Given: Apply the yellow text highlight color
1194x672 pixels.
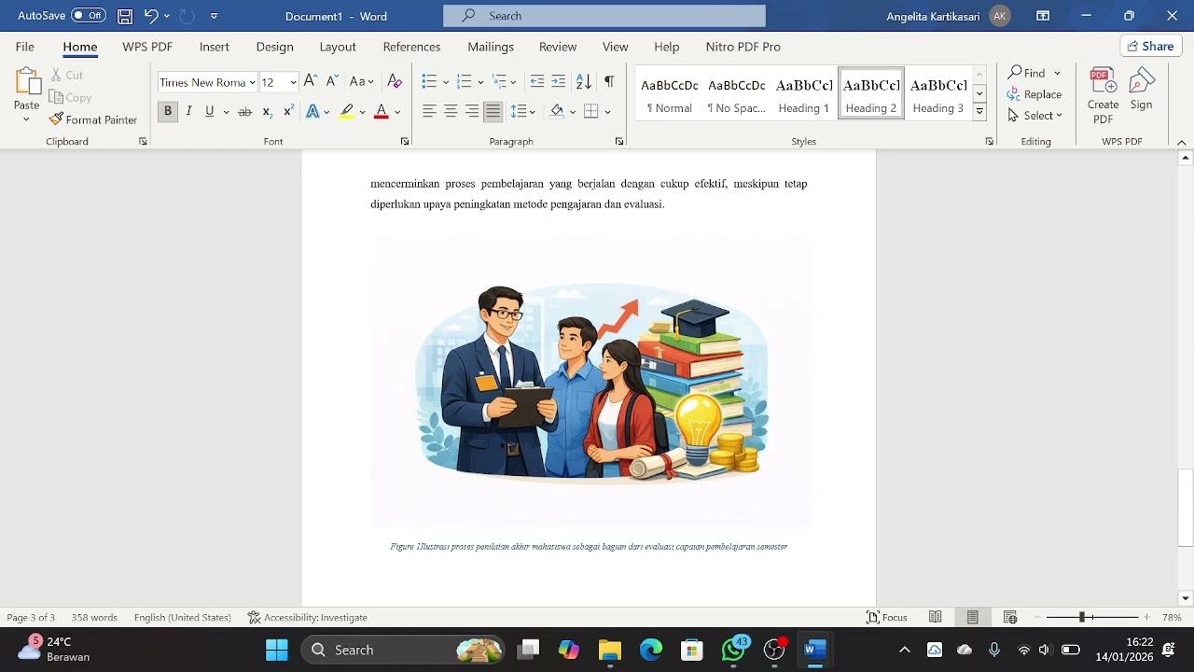Looking at the screenshot, I should 347,111.
